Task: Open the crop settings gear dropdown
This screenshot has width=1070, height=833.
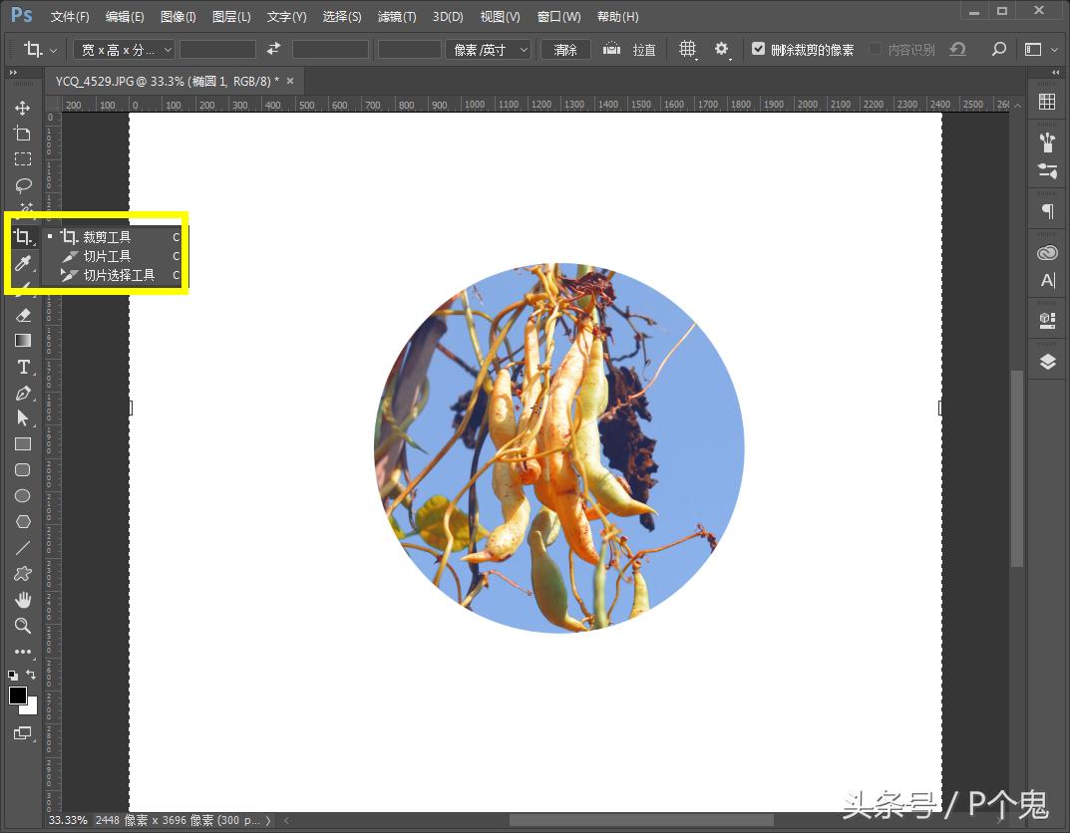Action: click(x=722, y=49)
